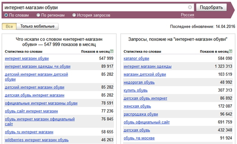Viewport: 237px width, 144px height.
Task: Click the value '307 313'
Action: coord(225,90)
